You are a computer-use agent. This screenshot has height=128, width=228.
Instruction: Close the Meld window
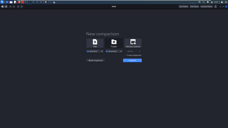[226, 7]
